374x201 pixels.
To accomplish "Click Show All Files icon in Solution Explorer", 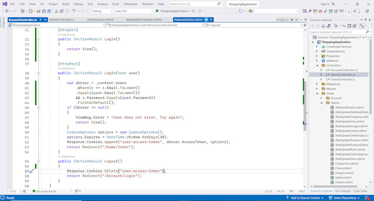I will [x=354, y=26].
